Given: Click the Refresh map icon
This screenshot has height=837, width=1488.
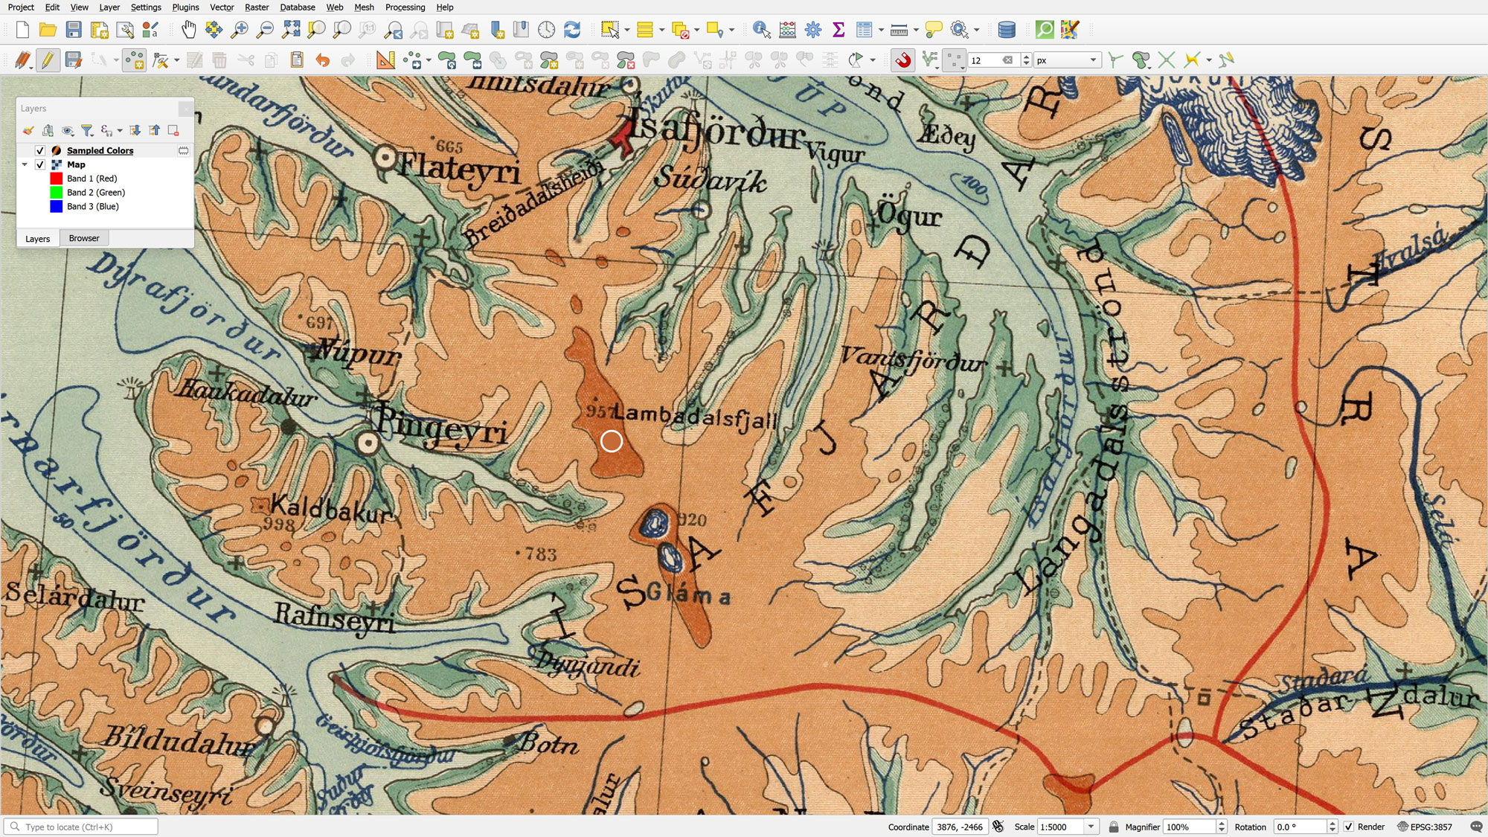Looking at the screenshot, I should click(572, 30).
